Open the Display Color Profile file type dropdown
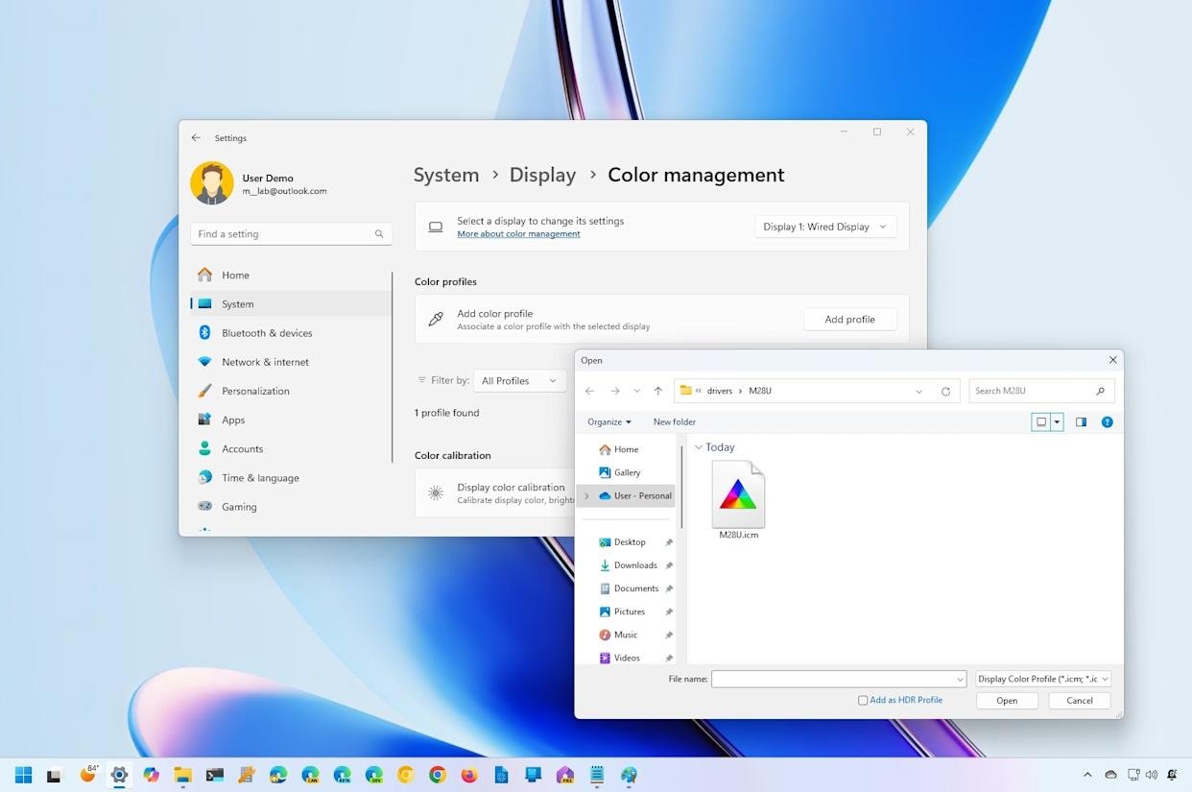 1043,679
